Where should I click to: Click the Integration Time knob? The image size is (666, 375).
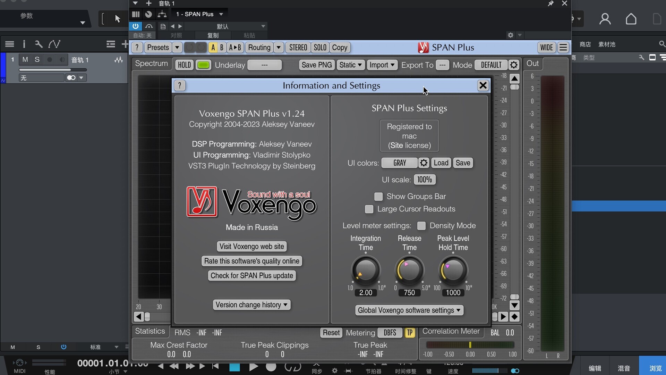coord(366,270)
